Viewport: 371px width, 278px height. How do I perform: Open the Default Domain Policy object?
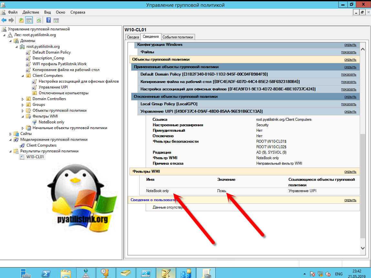coord(51,52)
